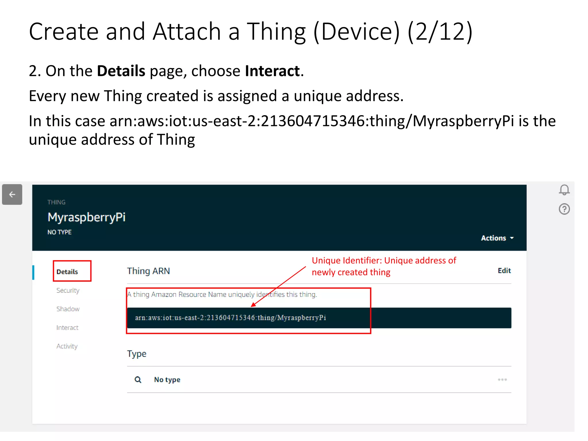Open the help question mark icon
Image resolution: width=588 pixels, height=441 pixels.
click(x=564, y=209)
